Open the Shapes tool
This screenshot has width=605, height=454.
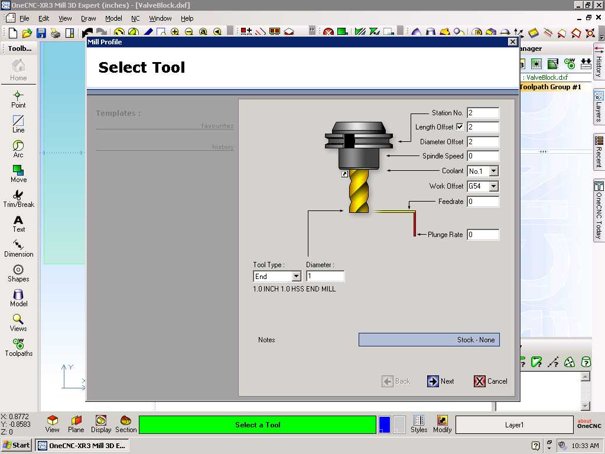(18, 273)
